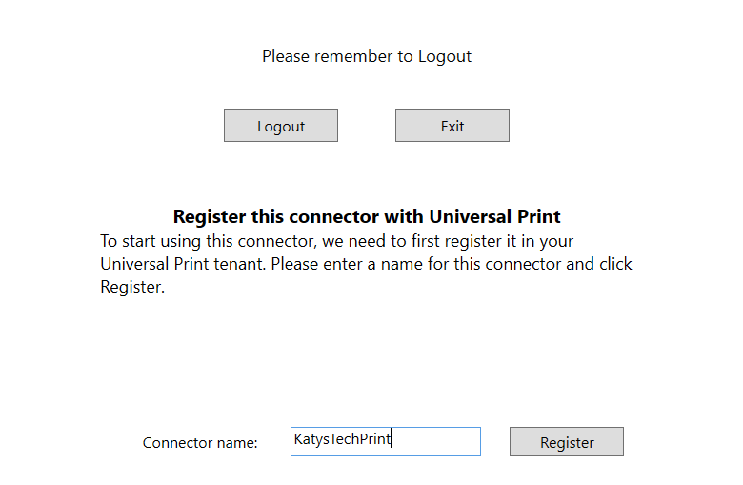This screenshot has width=743, height=485.
Task: Click the "Register this connector" bold heading
Action: pos(367,216)
